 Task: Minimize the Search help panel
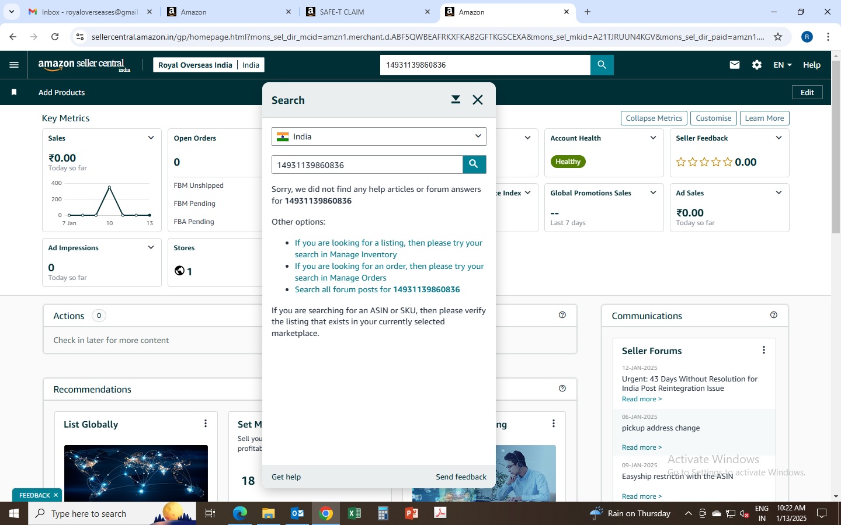456,100
